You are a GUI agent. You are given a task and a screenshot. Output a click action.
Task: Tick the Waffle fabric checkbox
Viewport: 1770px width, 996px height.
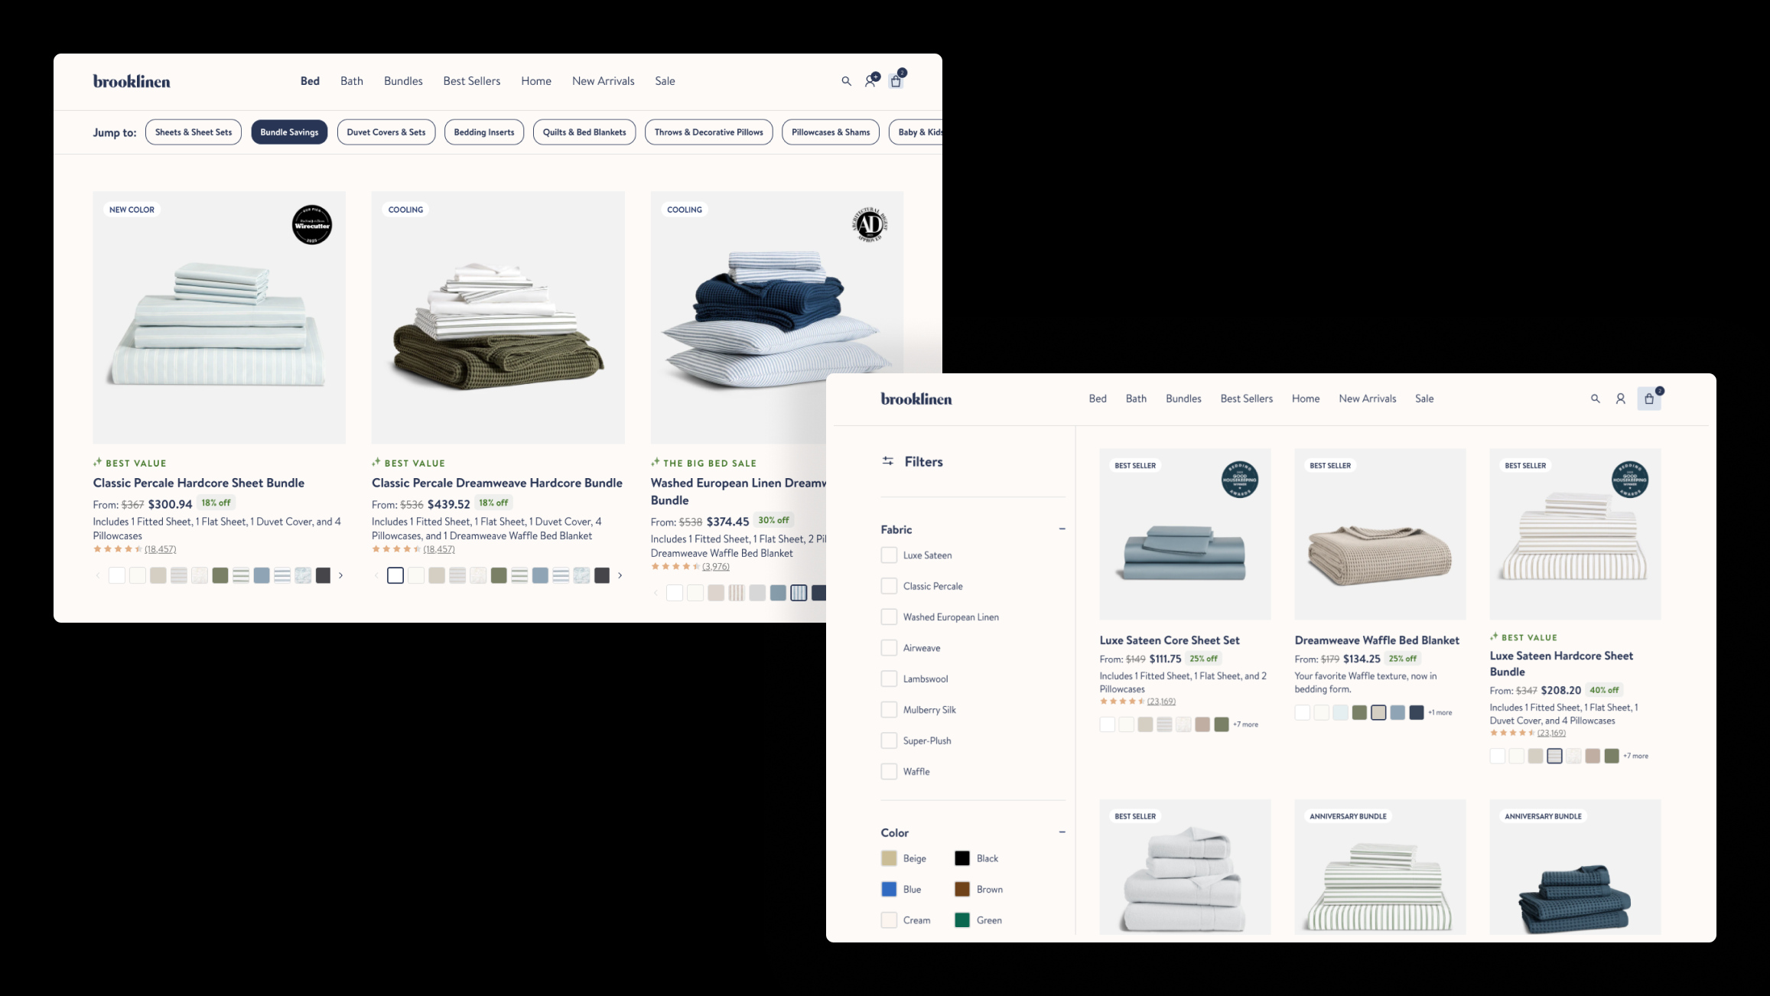coord(889,772)
